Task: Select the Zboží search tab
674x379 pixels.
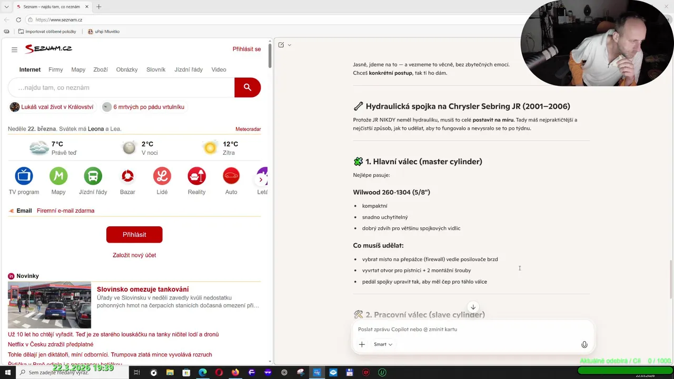Action: point(101,69)
